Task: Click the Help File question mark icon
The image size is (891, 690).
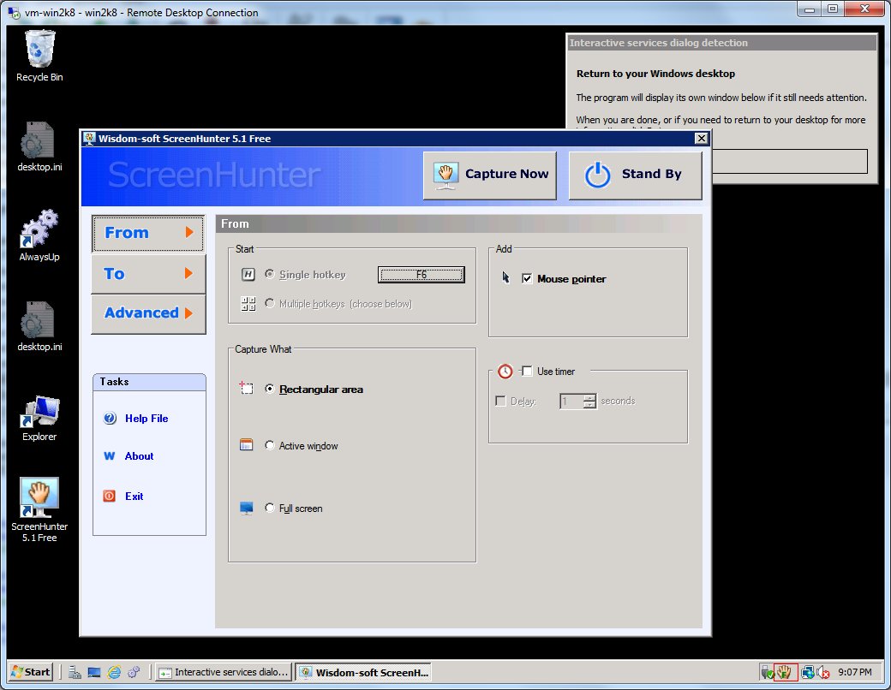Action: 110,419
